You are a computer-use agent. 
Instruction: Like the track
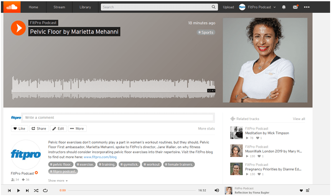20,128
